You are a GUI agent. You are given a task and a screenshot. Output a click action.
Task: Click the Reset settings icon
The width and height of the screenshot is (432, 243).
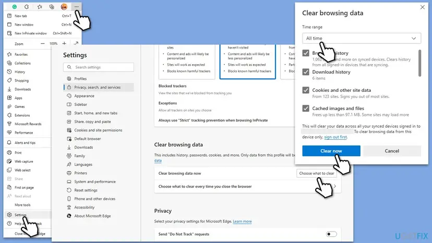point(69,190)
